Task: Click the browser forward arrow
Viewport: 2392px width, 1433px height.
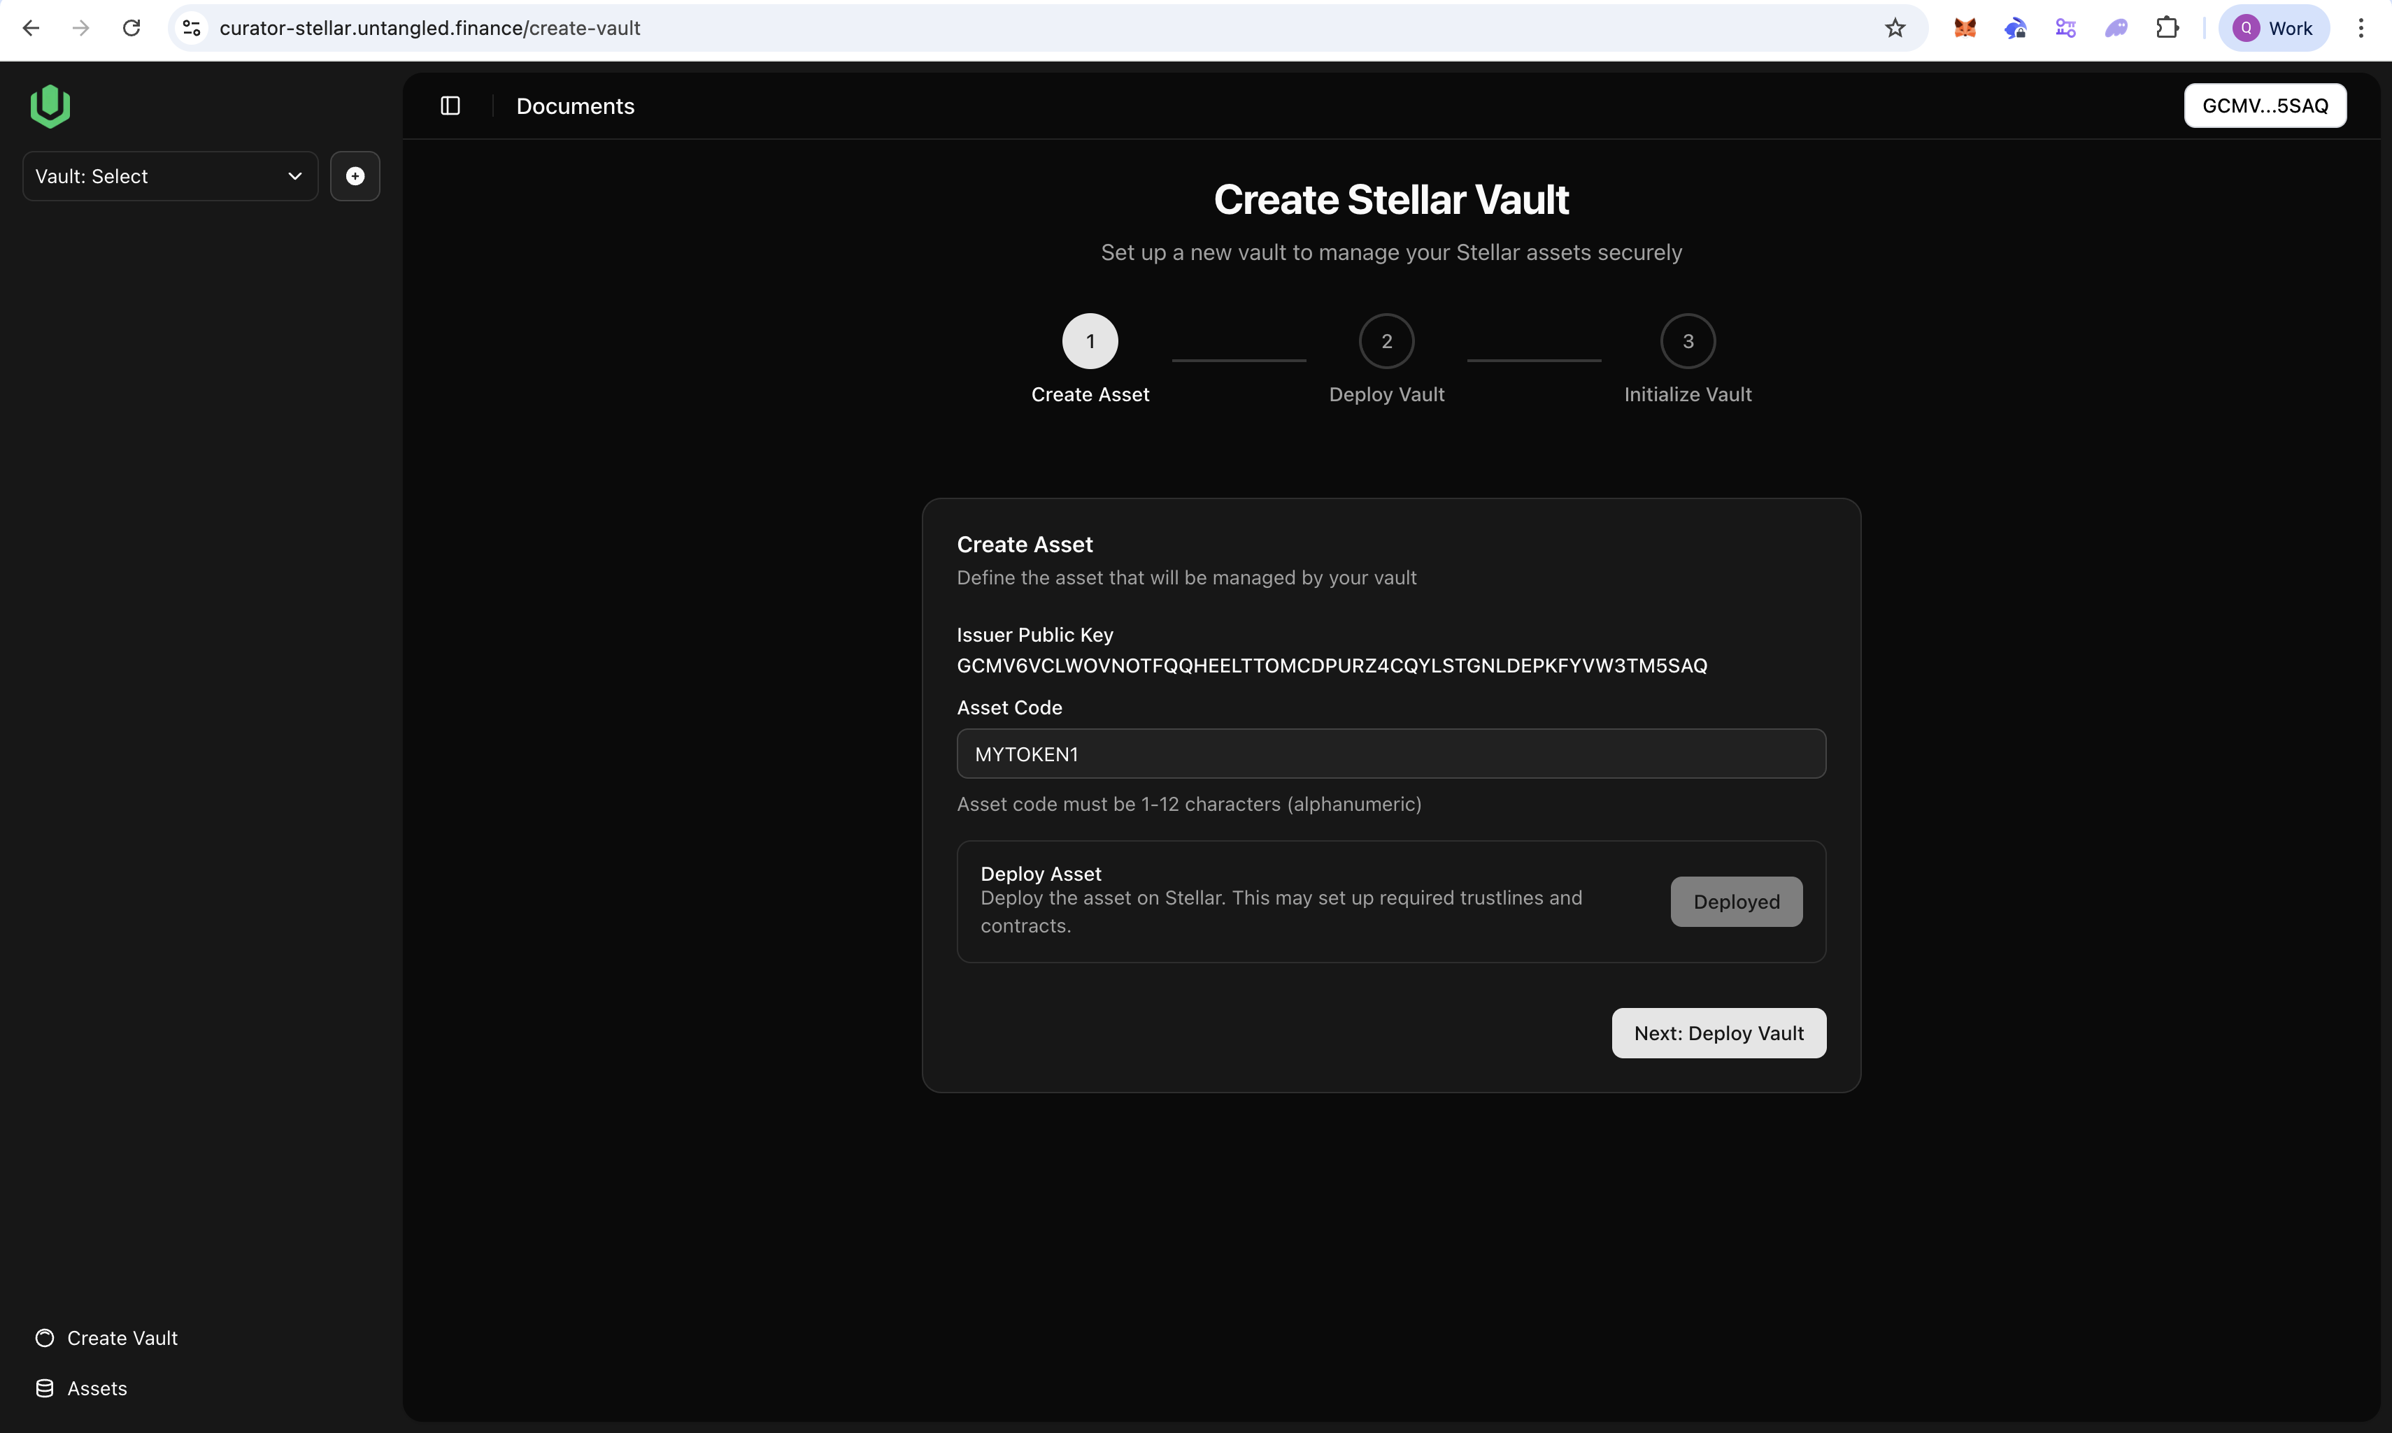Action: click(81, 28)
